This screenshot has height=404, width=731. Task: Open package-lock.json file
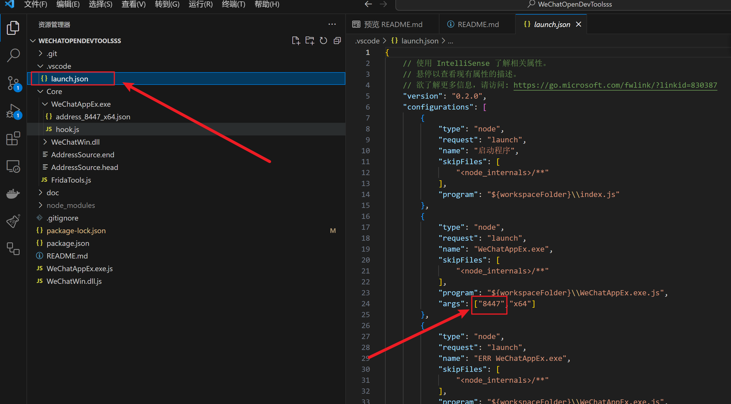pyautogui.click(x=186, y=231)
